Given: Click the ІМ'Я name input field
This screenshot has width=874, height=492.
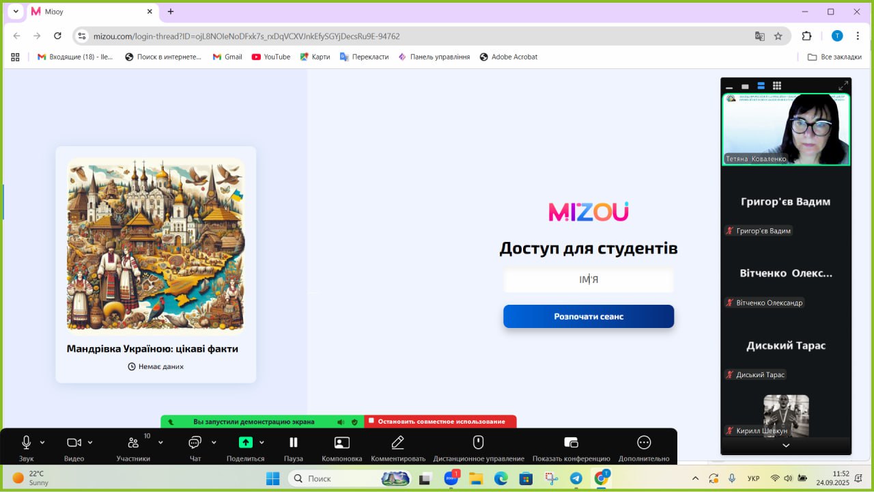Looking at the screenshot, I should pos(588,280).
